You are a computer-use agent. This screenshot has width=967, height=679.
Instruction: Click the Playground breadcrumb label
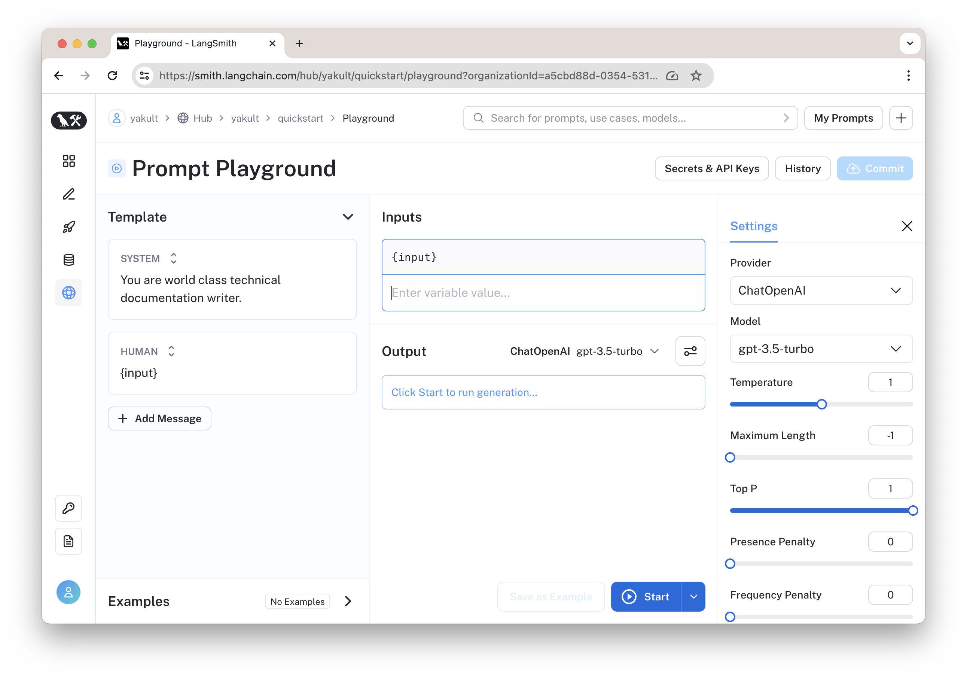coord(368,118)
